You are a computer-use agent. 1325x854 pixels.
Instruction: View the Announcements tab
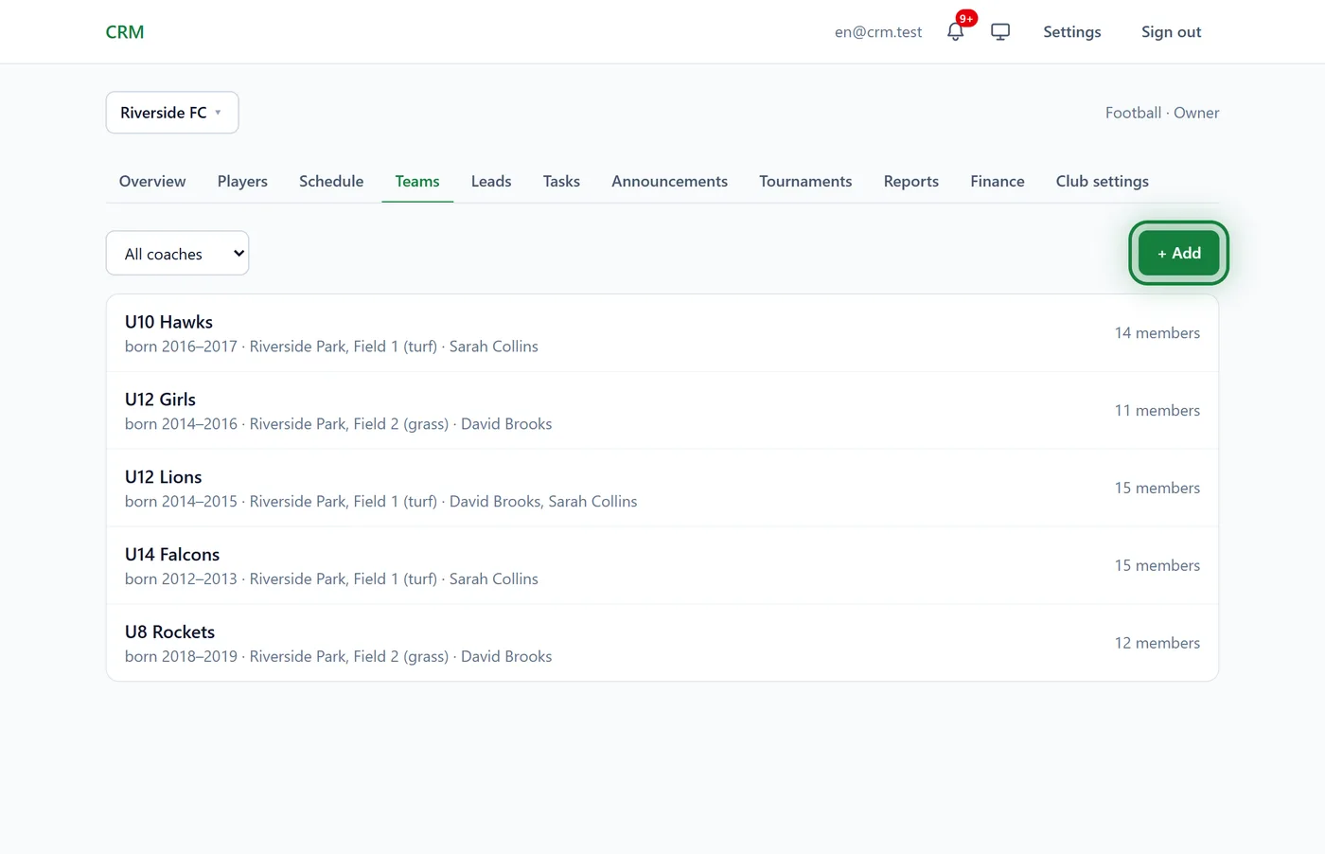click(x=669, y=181)
